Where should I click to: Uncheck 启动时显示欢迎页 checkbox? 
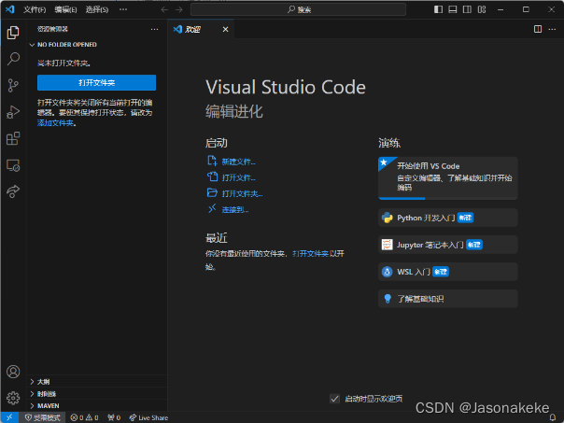pyautogui.click(x=334, y=399)
